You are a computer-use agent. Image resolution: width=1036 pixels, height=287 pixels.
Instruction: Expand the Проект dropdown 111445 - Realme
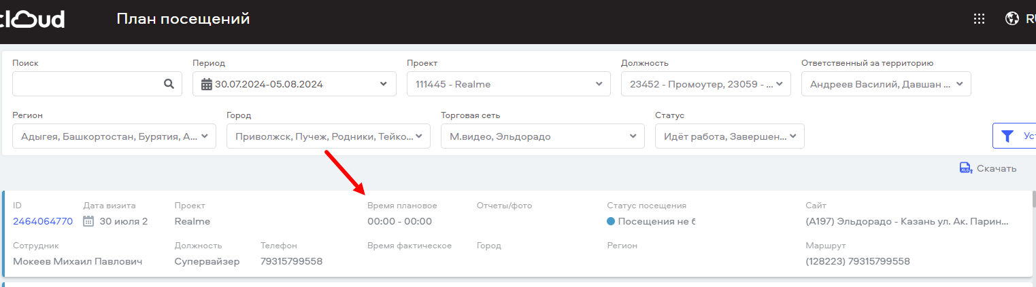pos(509,84)
